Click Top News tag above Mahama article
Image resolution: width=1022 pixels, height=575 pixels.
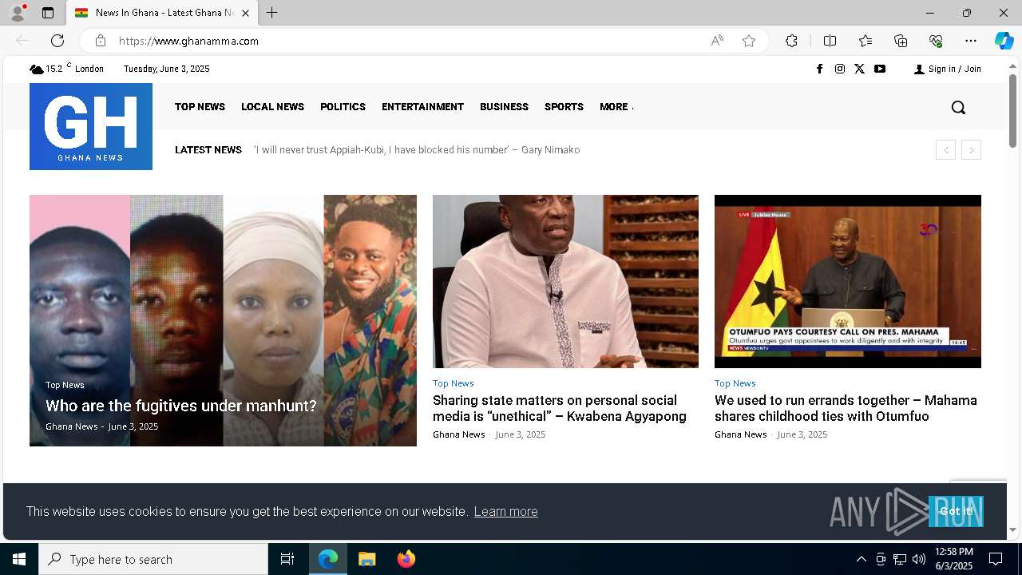735,383
